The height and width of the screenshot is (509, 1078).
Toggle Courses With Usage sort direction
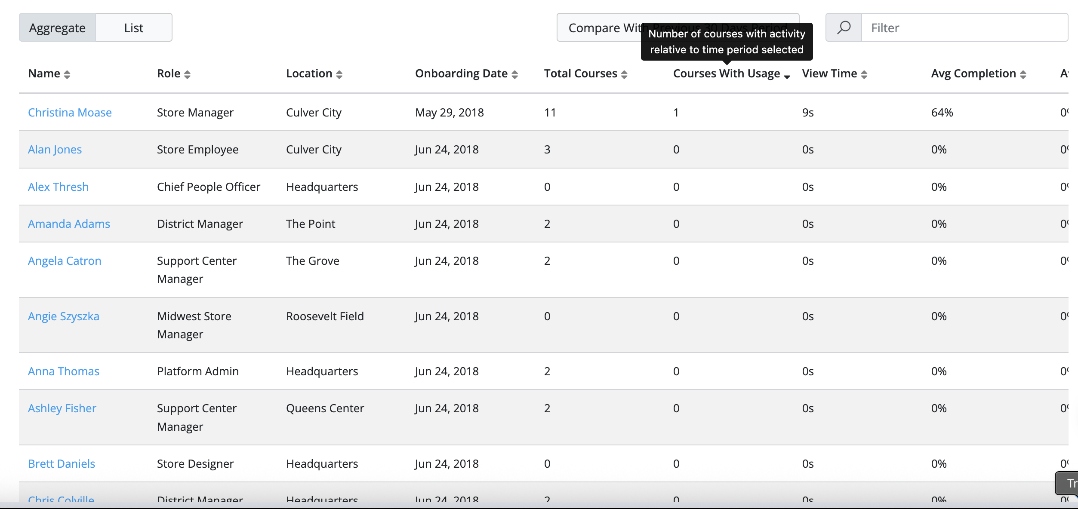point(787,77)
